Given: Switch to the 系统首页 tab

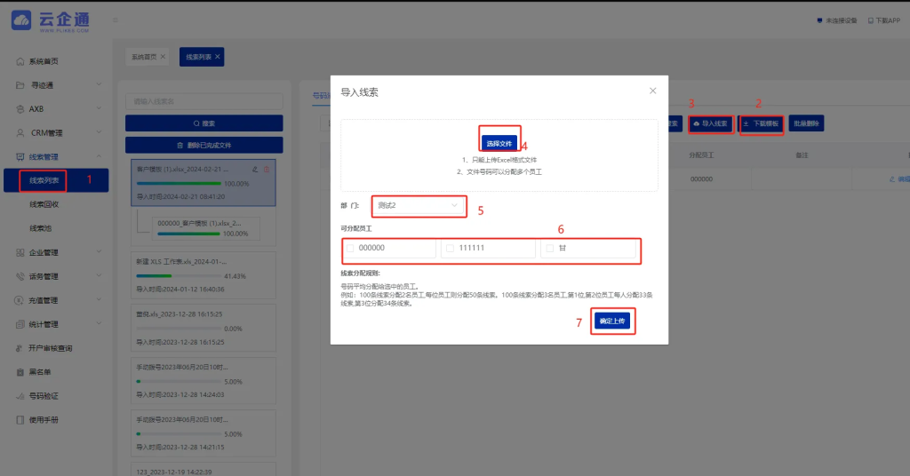Looking at the screenshot, I should tap(144, 57).
